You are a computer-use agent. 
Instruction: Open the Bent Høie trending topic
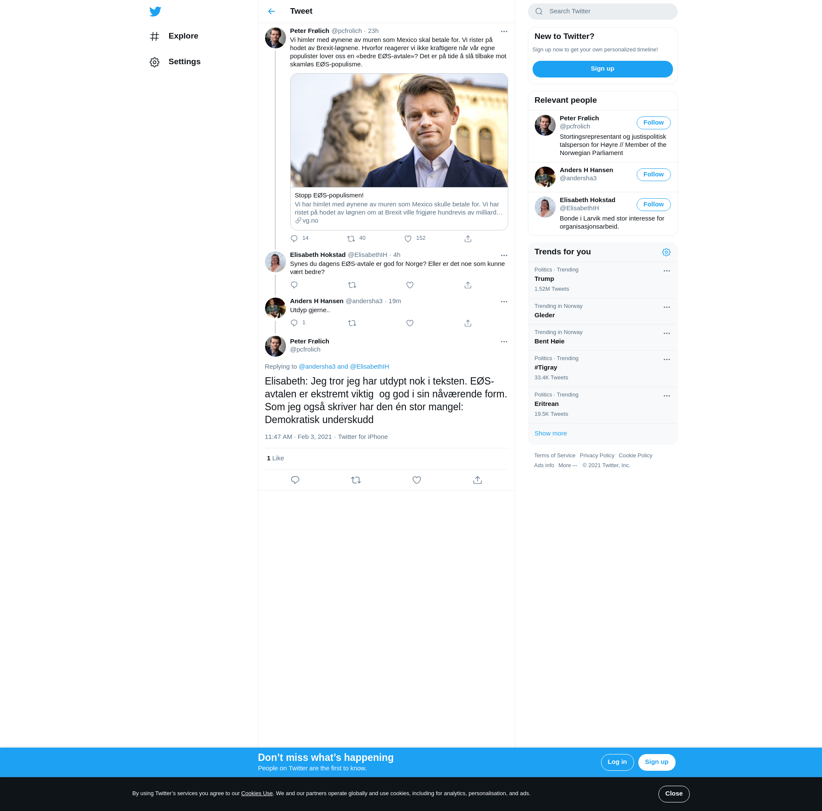click(x=602, y=337)
